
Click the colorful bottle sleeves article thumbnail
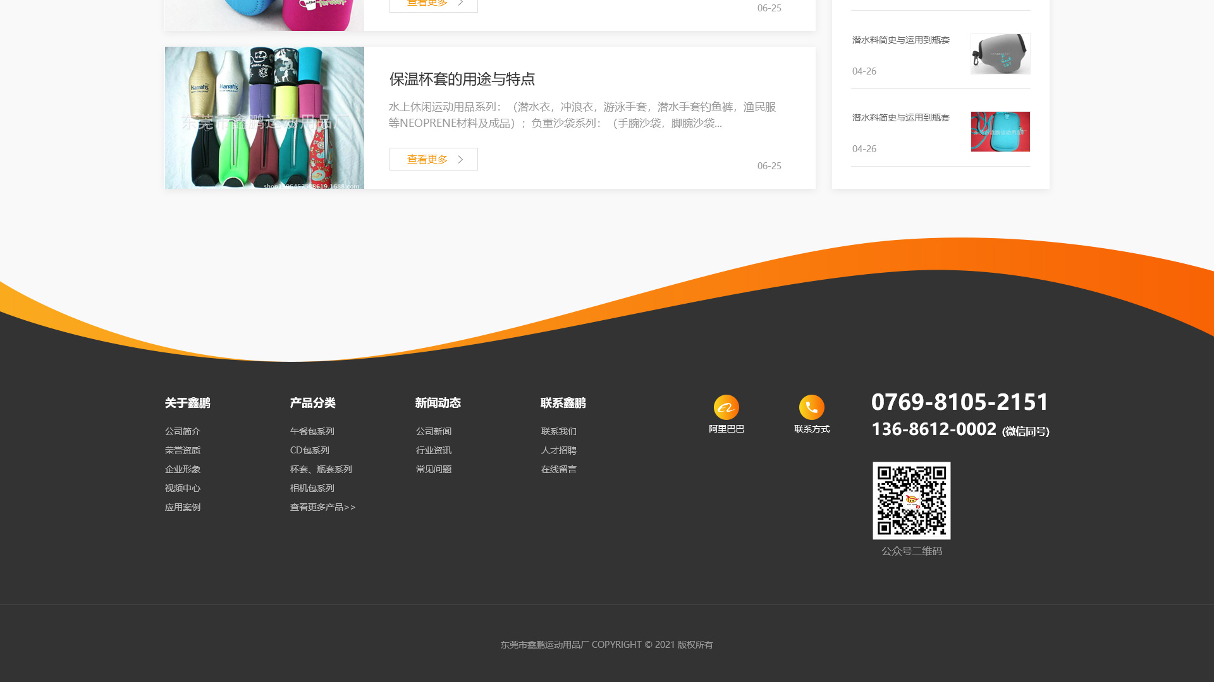point(264,117)
